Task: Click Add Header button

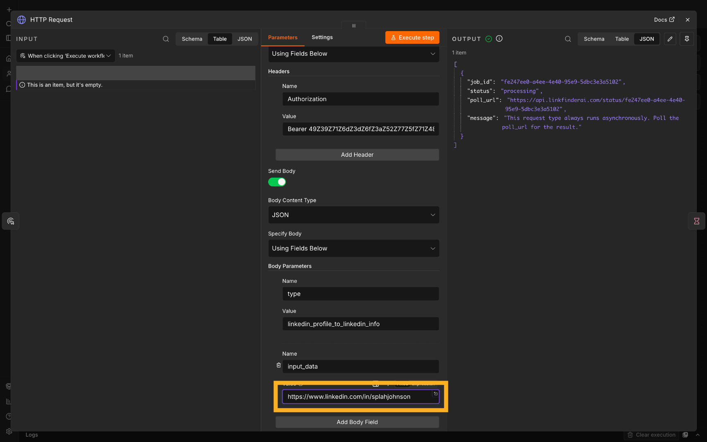Action: [357, 155]
